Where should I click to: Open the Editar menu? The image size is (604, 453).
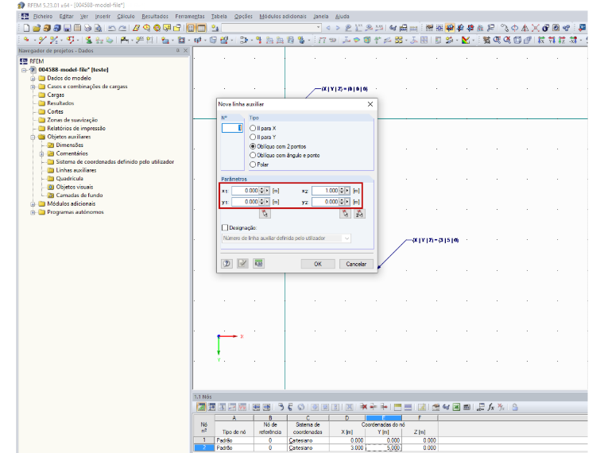coord(66,16)
